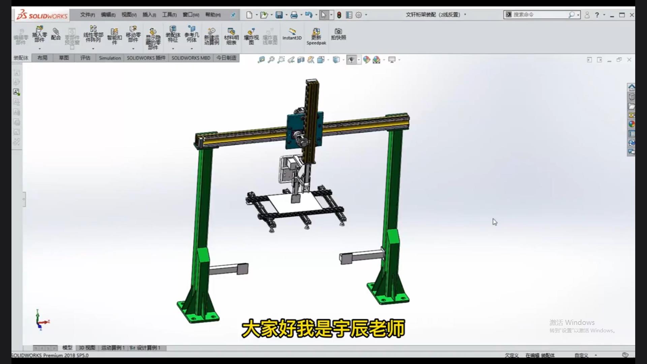Switch to the 评估 Evaluate tab
The height and width of the screenshot is (364, 647).
[x=85, y=58]
